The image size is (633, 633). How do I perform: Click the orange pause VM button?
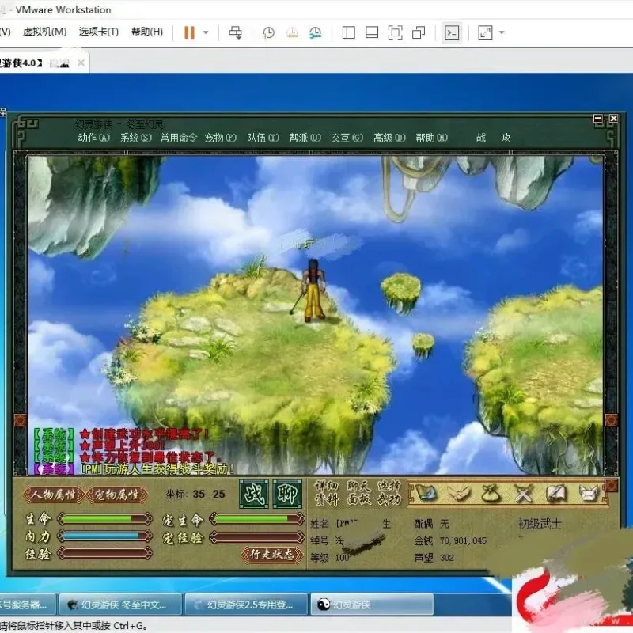[189, 32]
